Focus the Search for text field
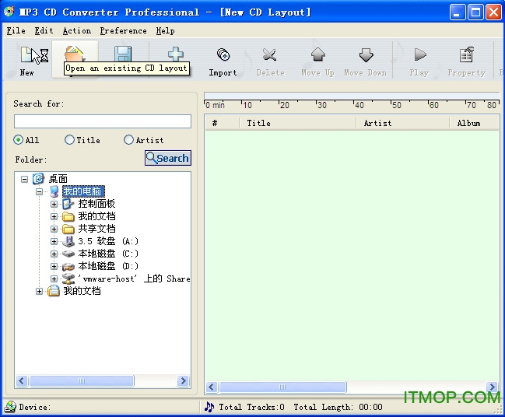The height and width of the screenshot is (417, 505). tap(103, 121)
